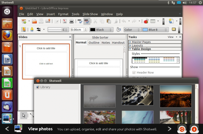Click the Cut scissors icon
The width and height of the screenshot is (203, 134).
(x=95, y=21)
